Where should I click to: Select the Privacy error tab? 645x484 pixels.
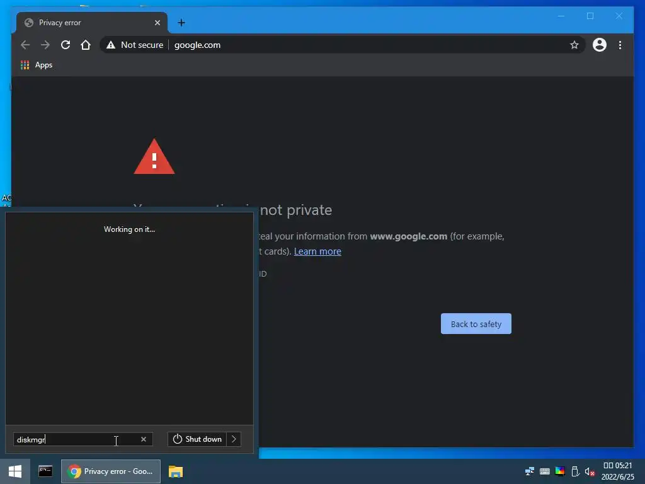pos(92,23)
